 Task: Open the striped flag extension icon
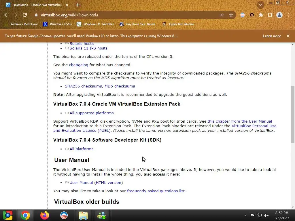(243, 15)
